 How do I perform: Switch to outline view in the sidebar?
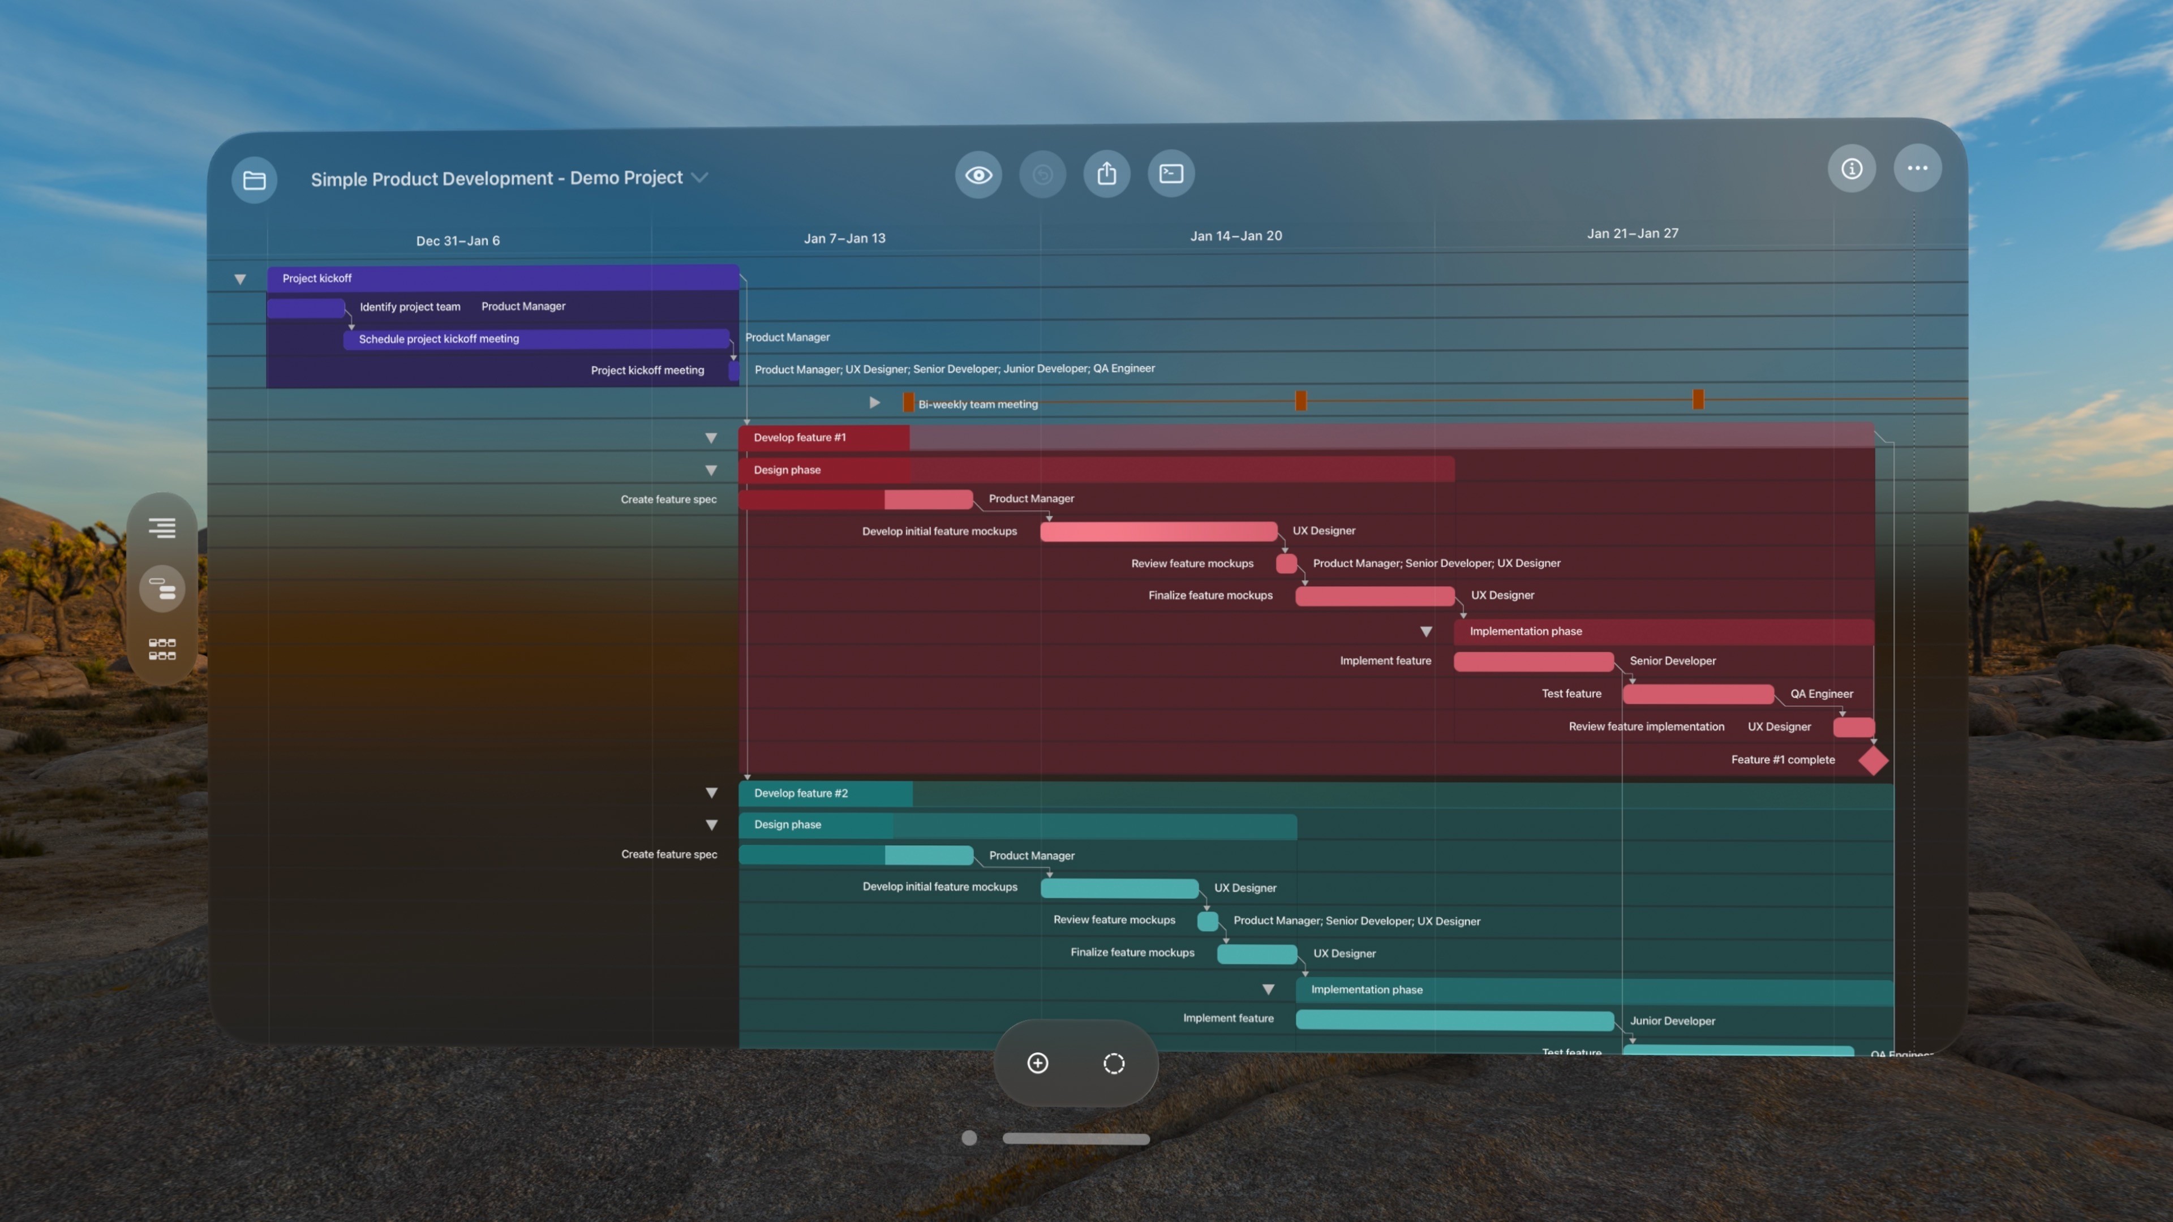pos(161,527)
